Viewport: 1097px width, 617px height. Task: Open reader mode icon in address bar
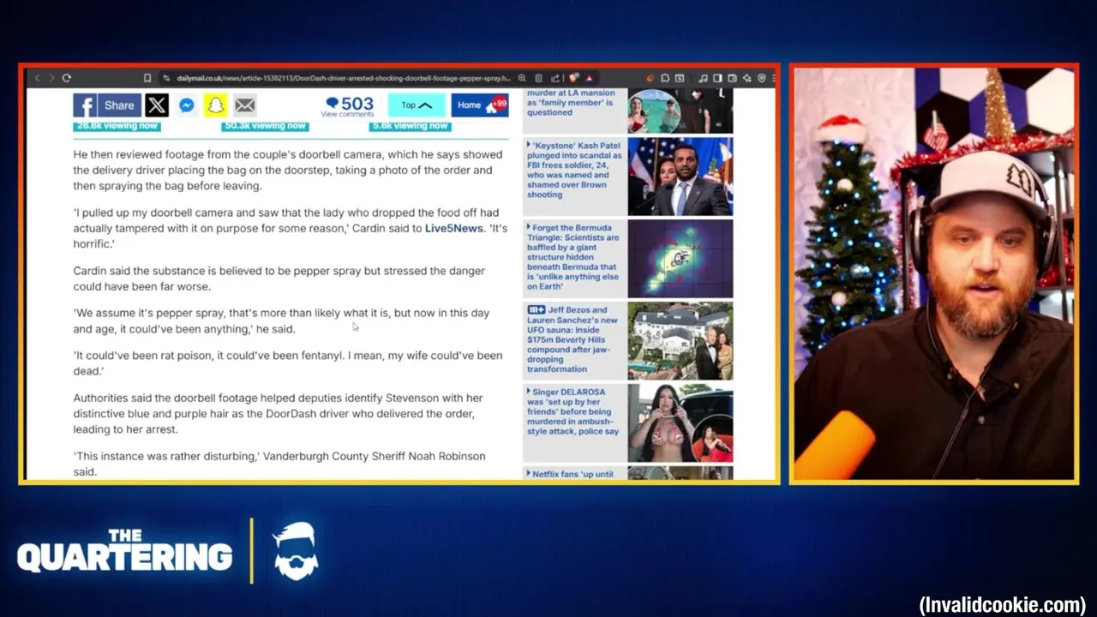click(x=538, y=78)
